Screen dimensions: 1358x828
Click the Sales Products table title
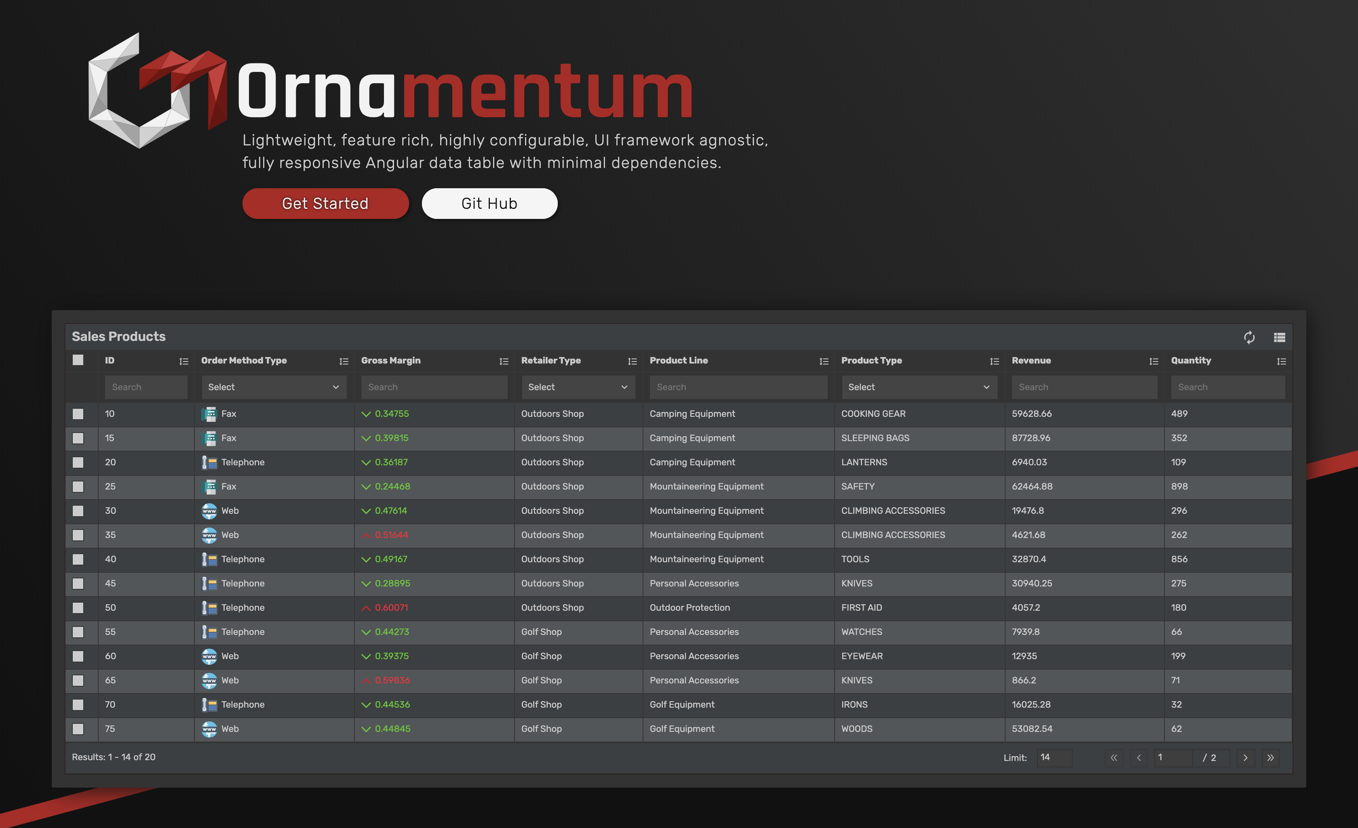118,336
